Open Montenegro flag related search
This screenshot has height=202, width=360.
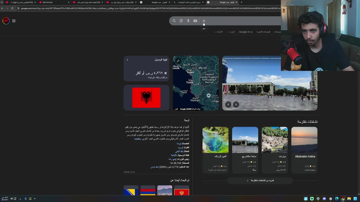click(x=182, y=190)
